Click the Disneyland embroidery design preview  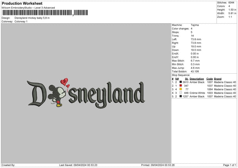[86, 93]
